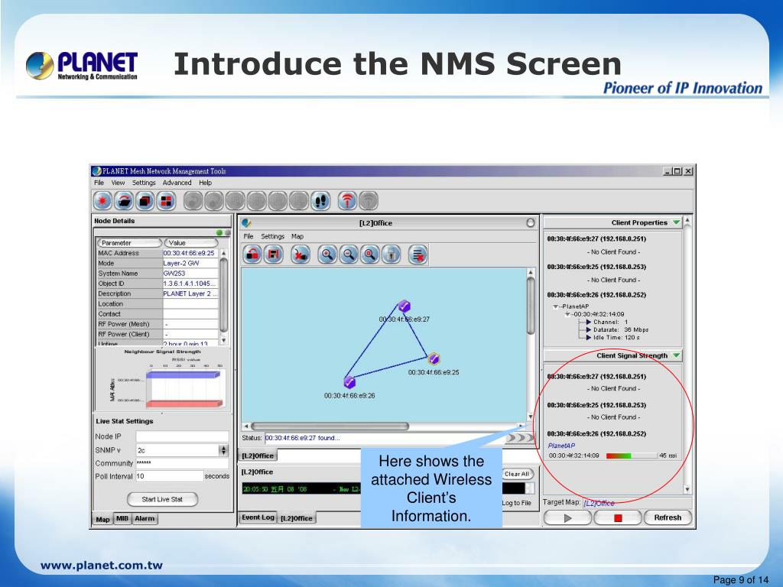Open the Map menu in [L2]Office window
The image size is (783, 587).
click(x=297, y=237)
